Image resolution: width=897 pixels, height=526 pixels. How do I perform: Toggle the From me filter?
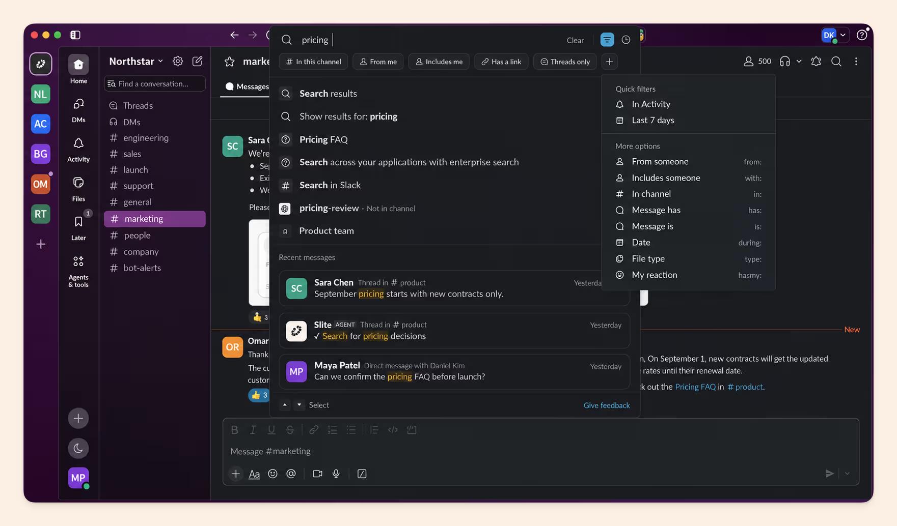[378, 62]
